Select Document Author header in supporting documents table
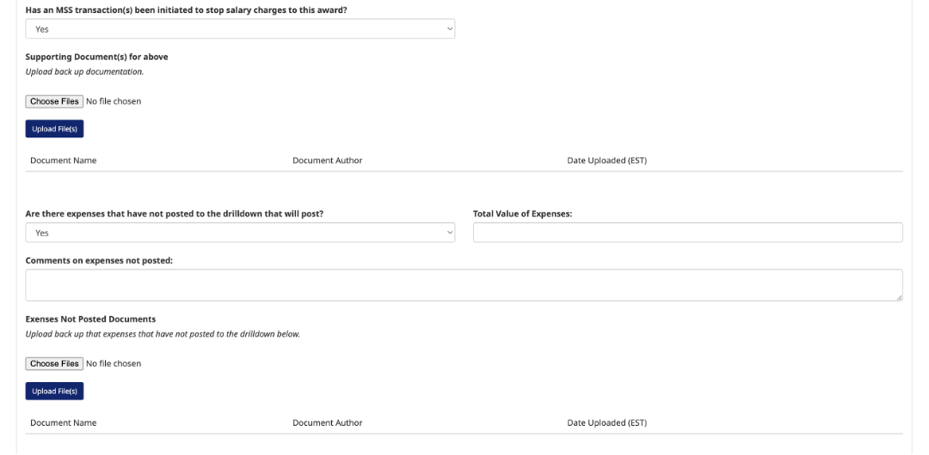The height and width of the screenshot is (455, 929). point(327,161)
